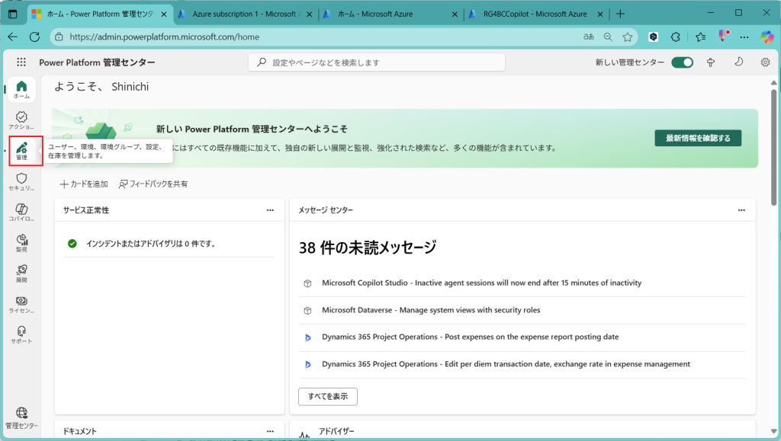
Task: Open the Licensing sidebar item
Action: click(21, 304)
